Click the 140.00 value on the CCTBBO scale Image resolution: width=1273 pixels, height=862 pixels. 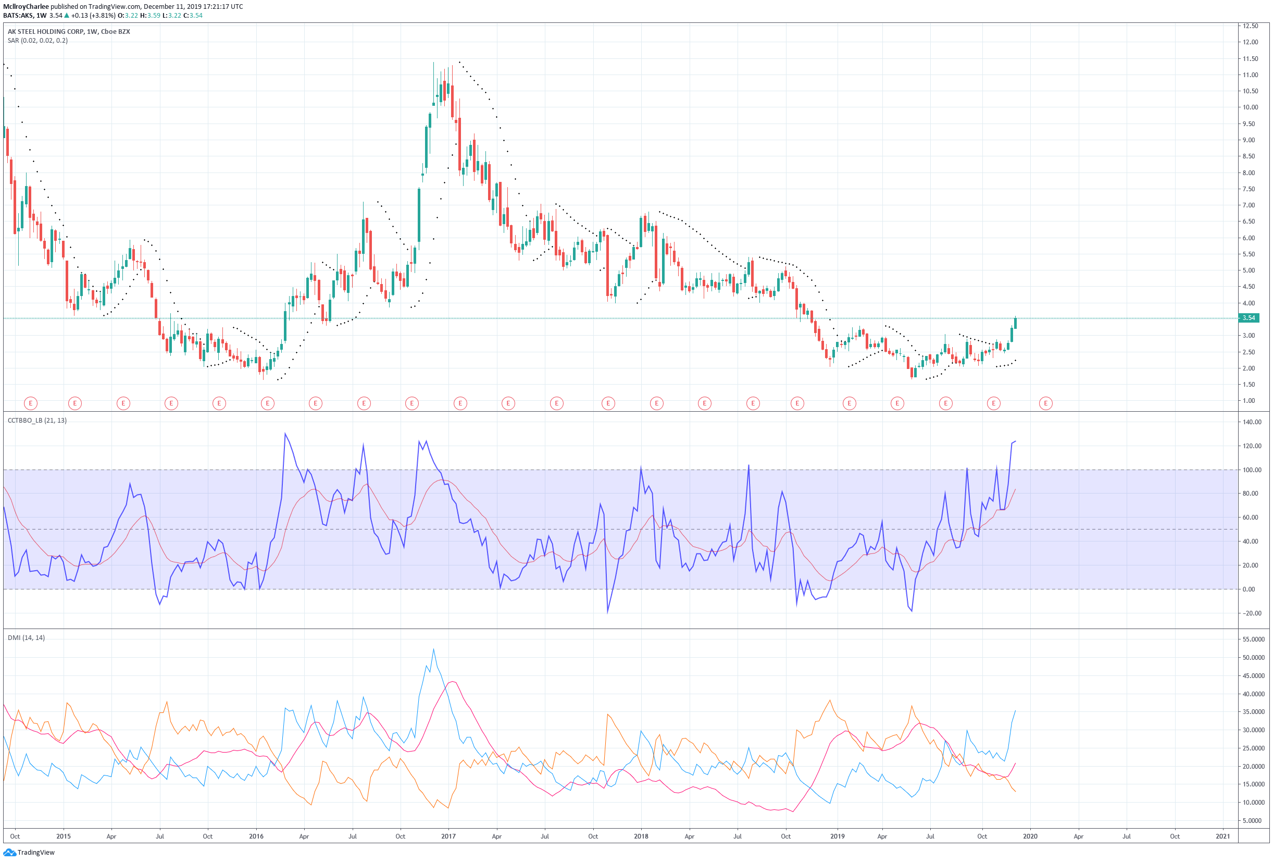coord(1252,422)
